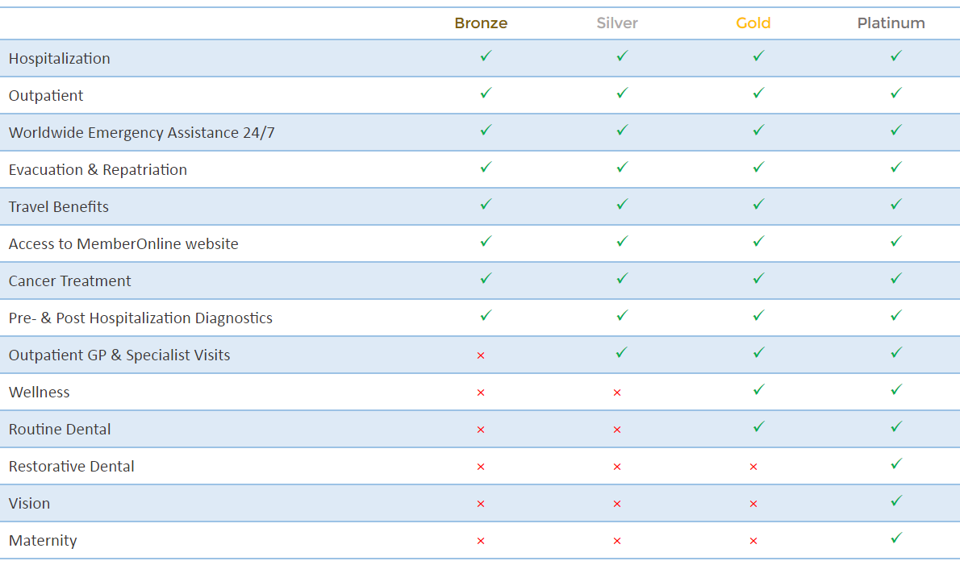This screenshot has height=561, width=960.
Task: Click the Bronze column header
Action: 482,23
